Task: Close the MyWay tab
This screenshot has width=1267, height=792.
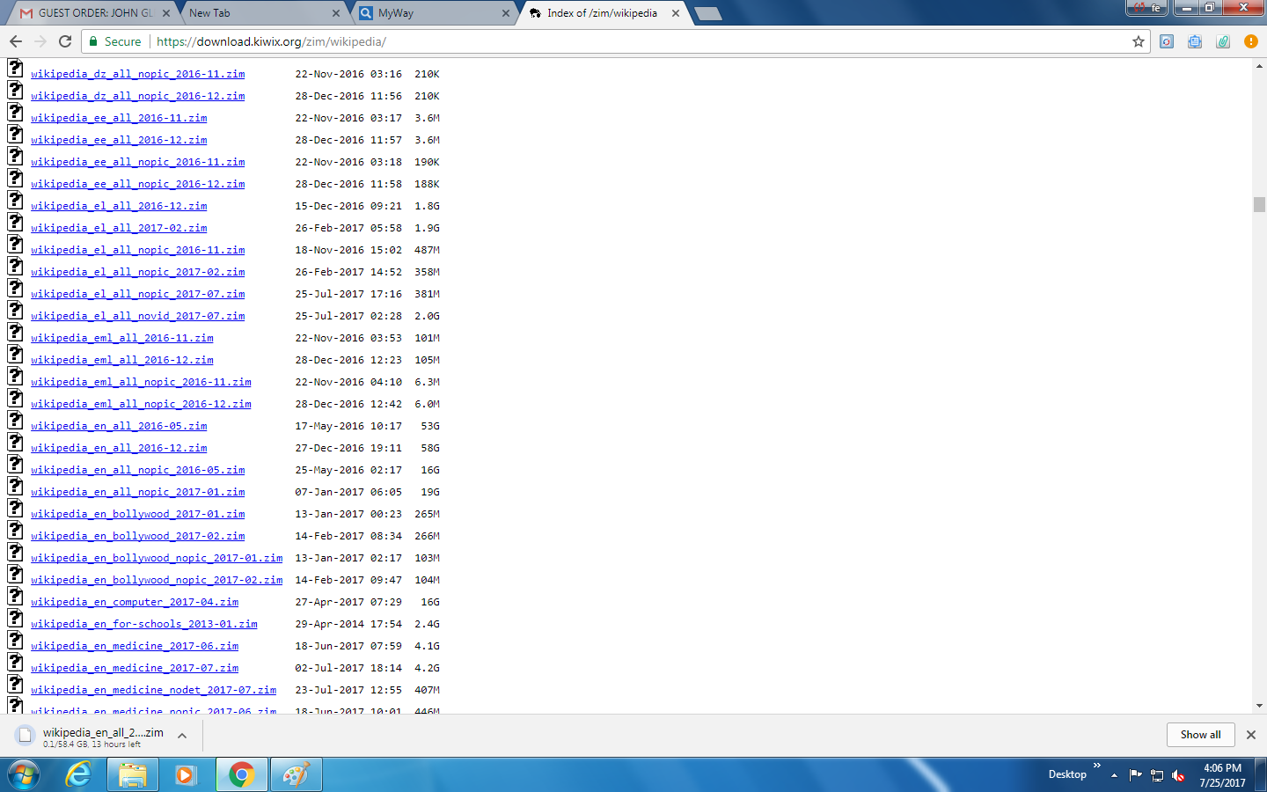Action: (506, 13)
